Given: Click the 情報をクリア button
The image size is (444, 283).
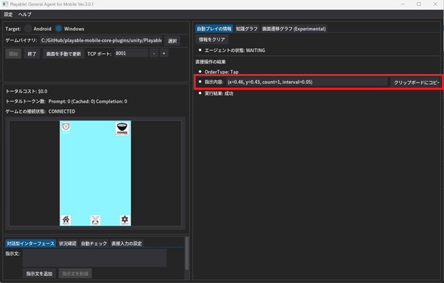Looking at the screenshot, I should coord(212,40).
